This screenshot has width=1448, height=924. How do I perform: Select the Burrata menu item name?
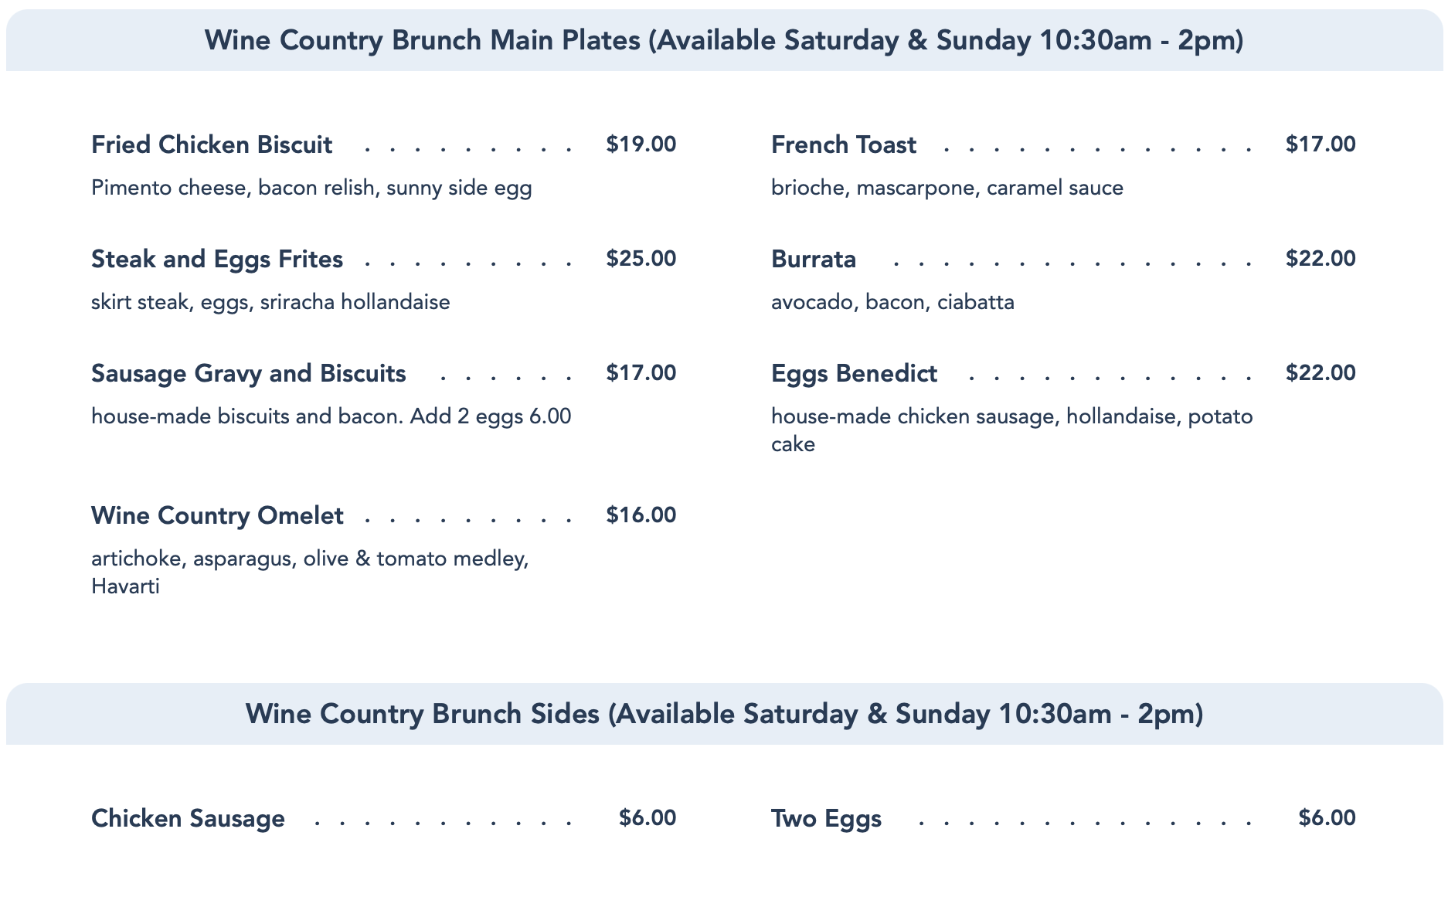click(813, 260)
